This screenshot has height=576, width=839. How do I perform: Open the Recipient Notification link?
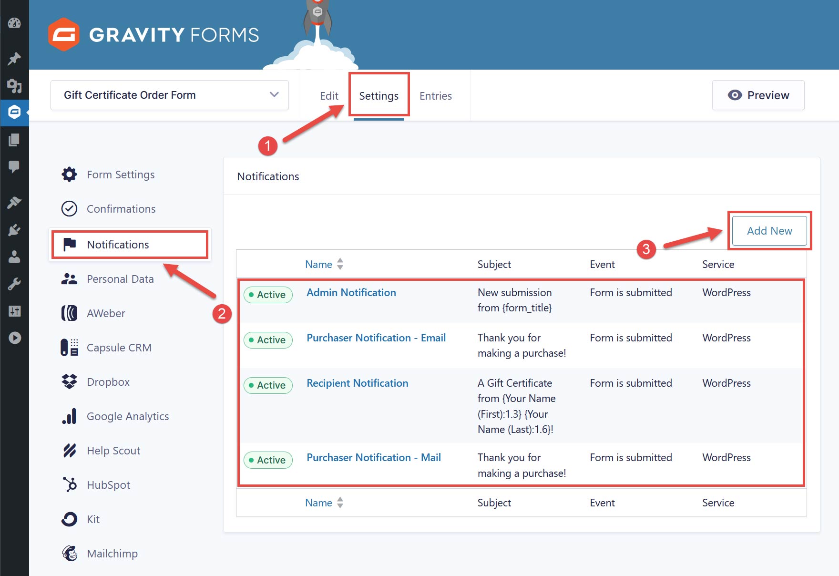click(x=358, y=383)
